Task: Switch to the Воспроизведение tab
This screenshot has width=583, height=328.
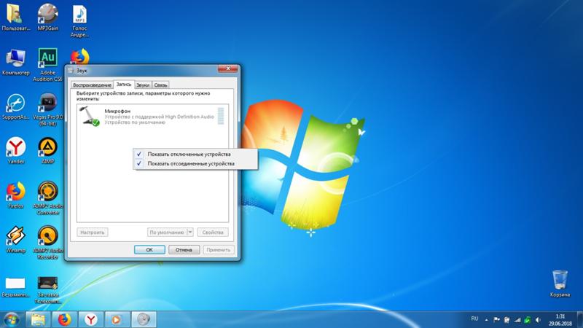Action: coord(92,85)
